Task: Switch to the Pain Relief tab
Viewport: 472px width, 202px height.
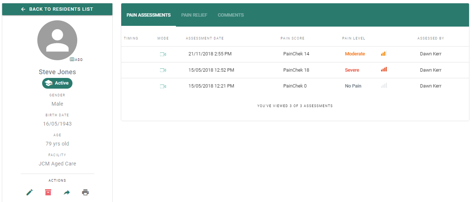Action: pos(194,15)
